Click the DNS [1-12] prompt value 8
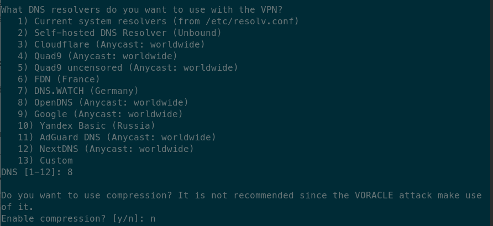493x226 pixels. tap(70, 172)
